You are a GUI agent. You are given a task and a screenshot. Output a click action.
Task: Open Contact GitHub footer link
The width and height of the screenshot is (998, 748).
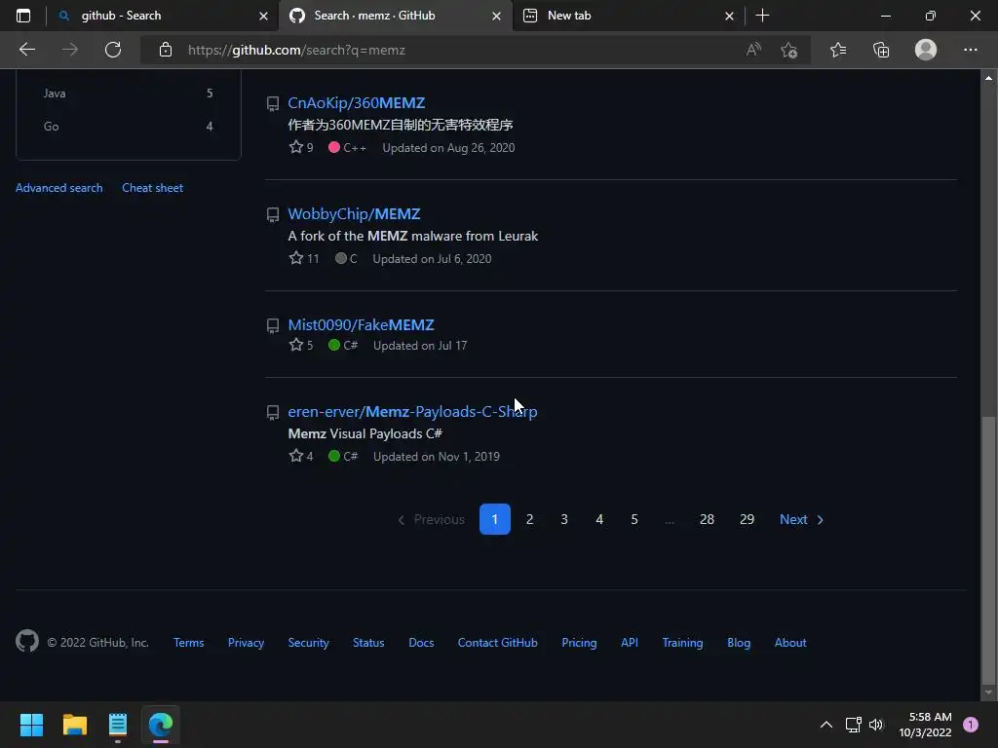pos(497,643)
